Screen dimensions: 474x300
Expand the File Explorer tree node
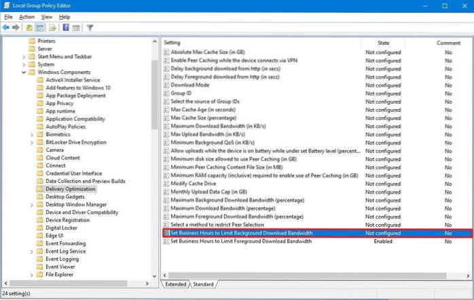click(x=31, y=275)
